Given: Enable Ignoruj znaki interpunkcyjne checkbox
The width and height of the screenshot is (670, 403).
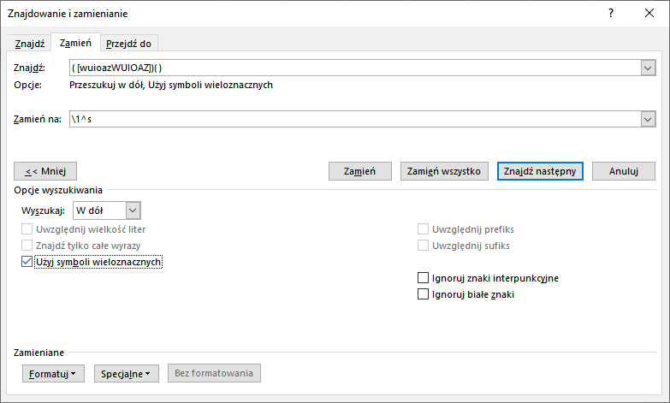Looking at the screenshot, I should [423, 278].
